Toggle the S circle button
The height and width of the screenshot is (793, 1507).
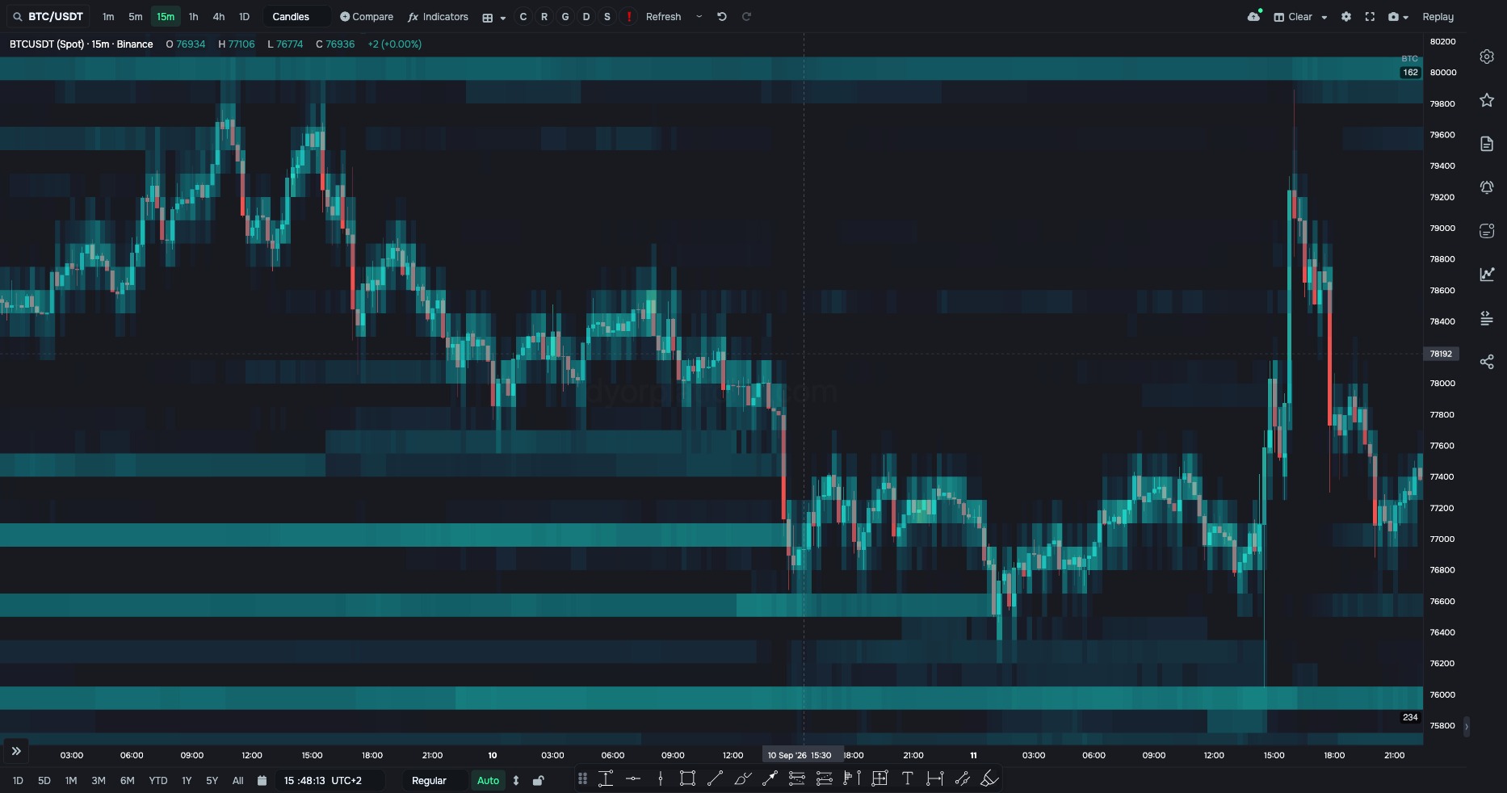[x=607, y=17]
